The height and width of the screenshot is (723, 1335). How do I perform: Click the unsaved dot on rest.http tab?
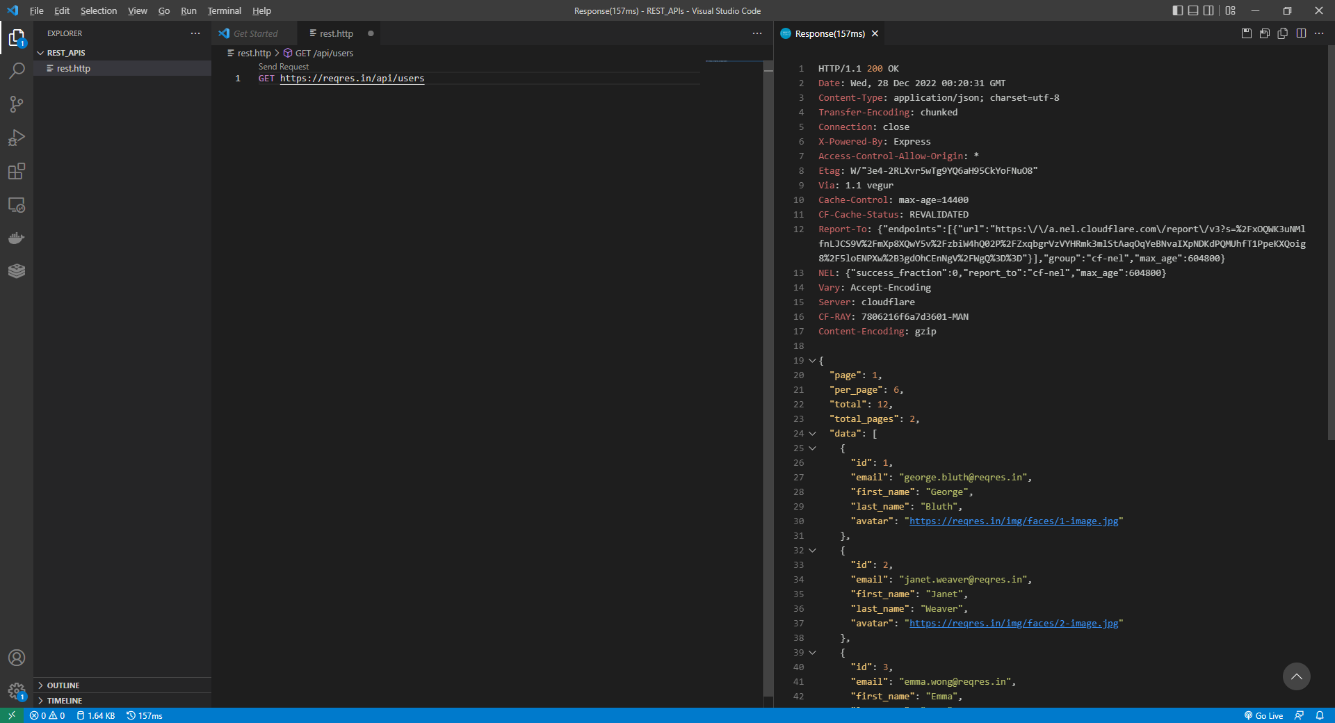tap(371, 33)
